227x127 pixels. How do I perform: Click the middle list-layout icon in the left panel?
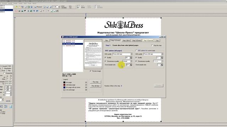tap(6, 107)
